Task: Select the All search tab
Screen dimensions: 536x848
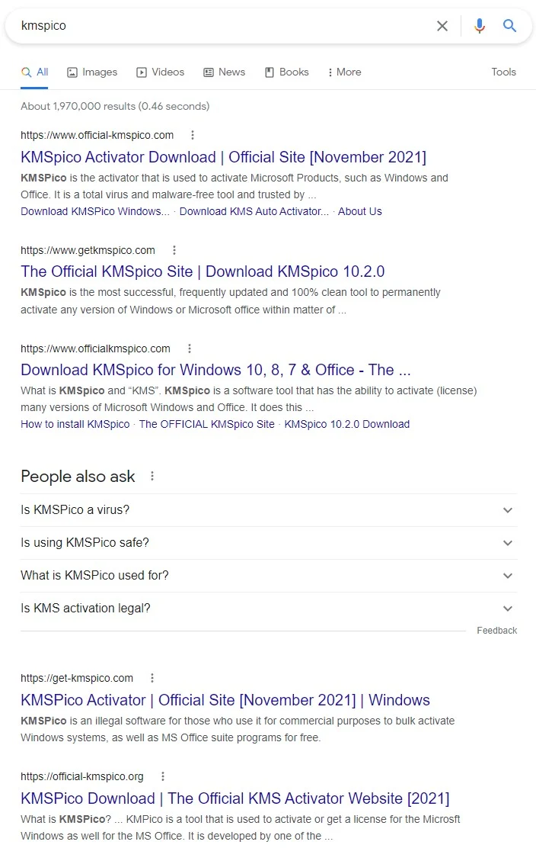Action: tap(35, 72)
